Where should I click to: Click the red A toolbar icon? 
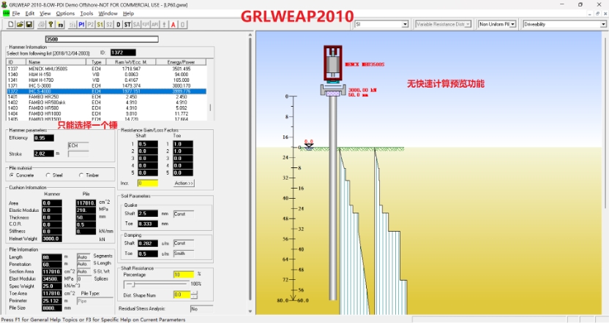[x=173, y=25]
